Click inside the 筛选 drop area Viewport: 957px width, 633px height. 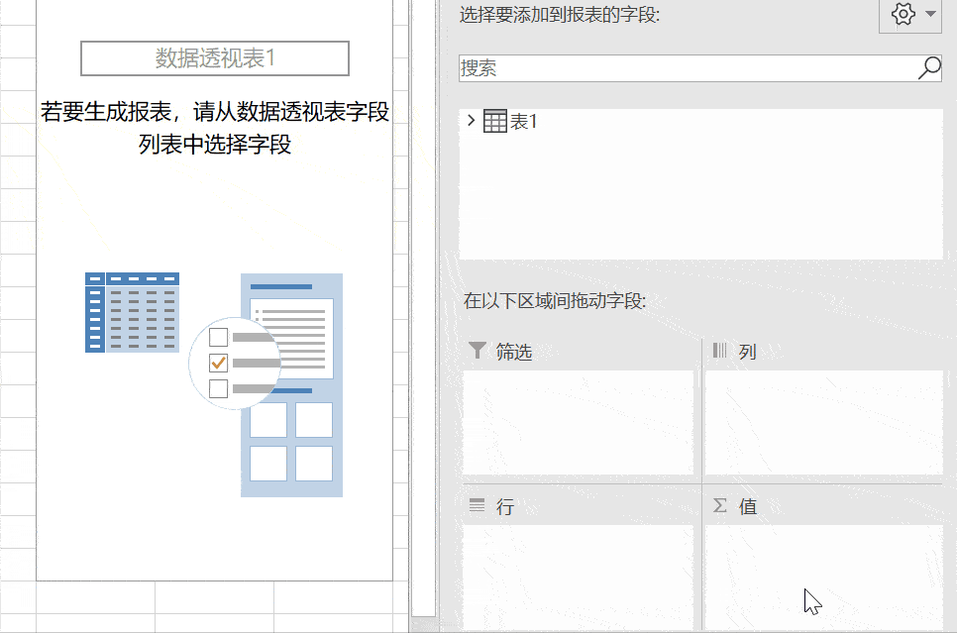[578, 422]
